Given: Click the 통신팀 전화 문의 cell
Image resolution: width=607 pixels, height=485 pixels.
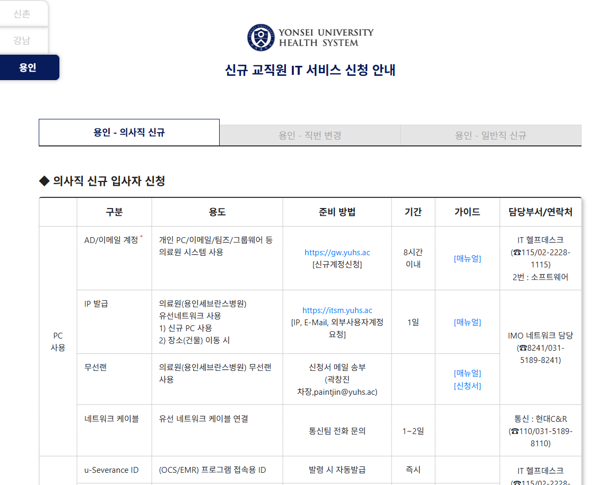Looking at the screenshot, I should pyautogui.click(x=337, y=430).
